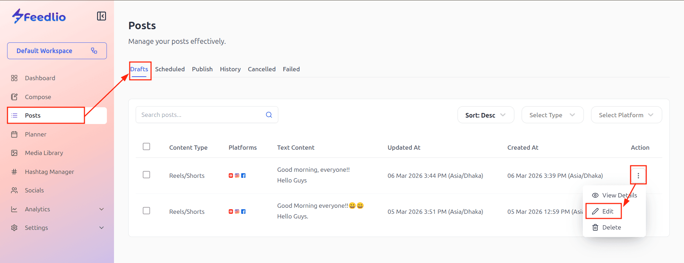Open the Compose page
This screenshot has height=263, width=684.
(x=38, y=97)
